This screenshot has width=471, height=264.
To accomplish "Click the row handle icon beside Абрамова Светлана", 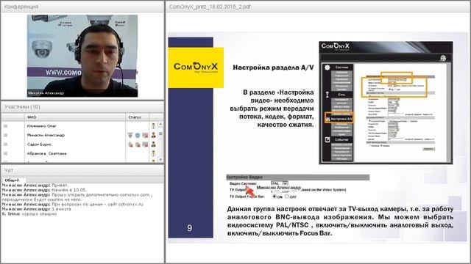I will click(5, 153).
